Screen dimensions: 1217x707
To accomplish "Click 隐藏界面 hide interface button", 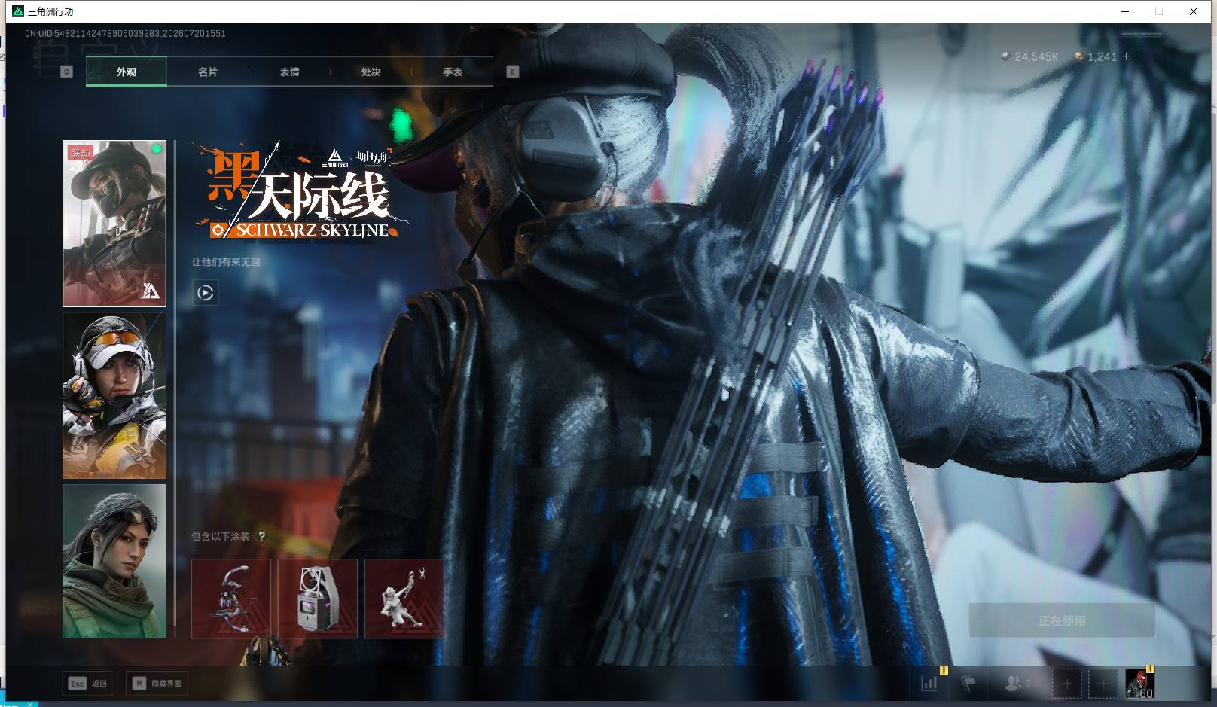I will pyautogui.click(x=157, y=684).
